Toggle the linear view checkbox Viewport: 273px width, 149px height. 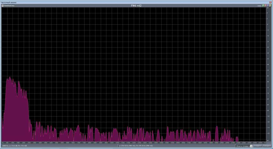(x=2, y=6)
